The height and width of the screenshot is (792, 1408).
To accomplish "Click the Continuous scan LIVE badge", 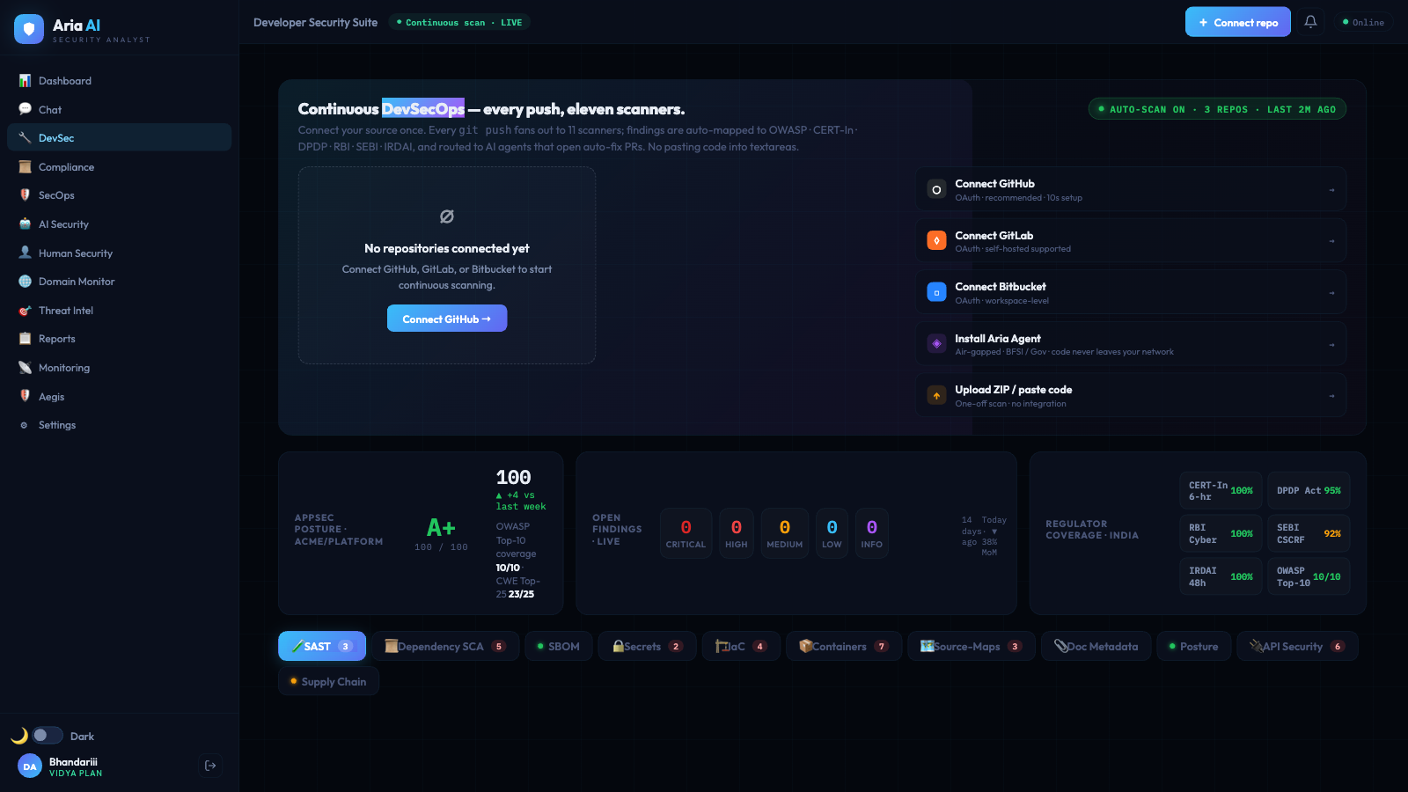I will (x=459, y=23).
